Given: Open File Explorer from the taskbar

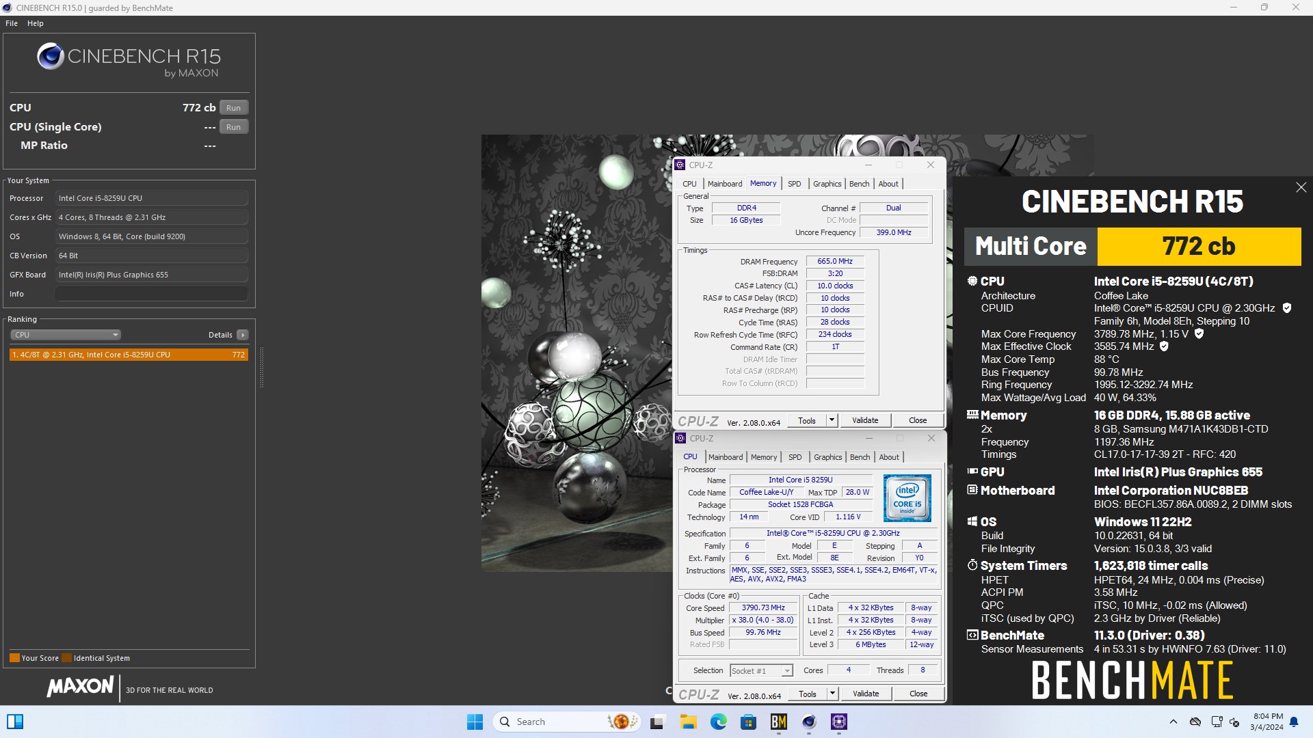Looking at the screenshot, I should click(688, 722).
